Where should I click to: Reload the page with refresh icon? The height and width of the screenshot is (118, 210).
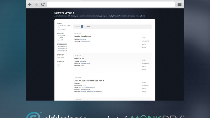coord(43,4)
